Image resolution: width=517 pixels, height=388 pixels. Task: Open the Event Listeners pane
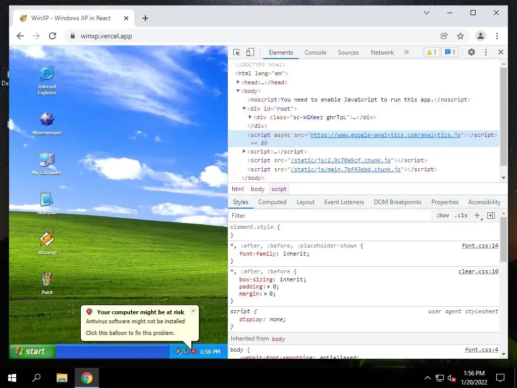pos(344,202)
